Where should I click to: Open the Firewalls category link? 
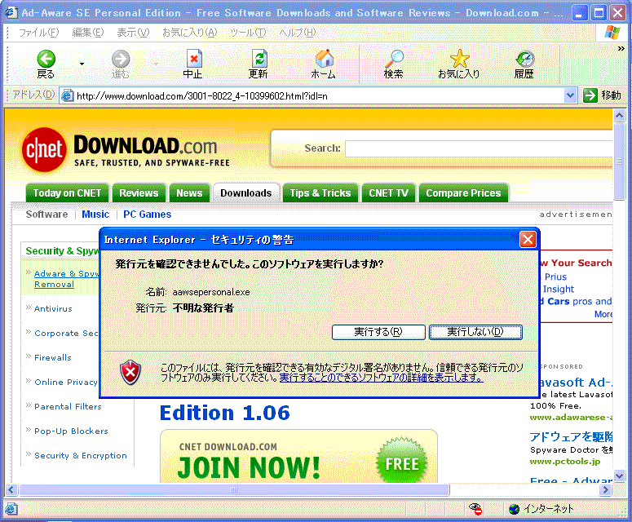53,358
